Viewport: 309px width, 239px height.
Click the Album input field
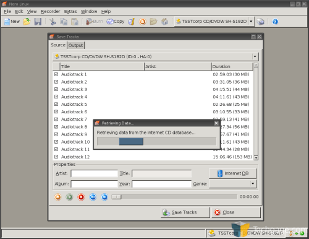click(x=94, y=184)
